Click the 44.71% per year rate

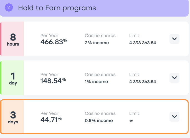click(x=51, y=120)
